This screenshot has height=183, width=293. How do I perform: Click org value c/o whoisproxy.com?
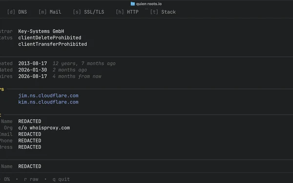44,128
